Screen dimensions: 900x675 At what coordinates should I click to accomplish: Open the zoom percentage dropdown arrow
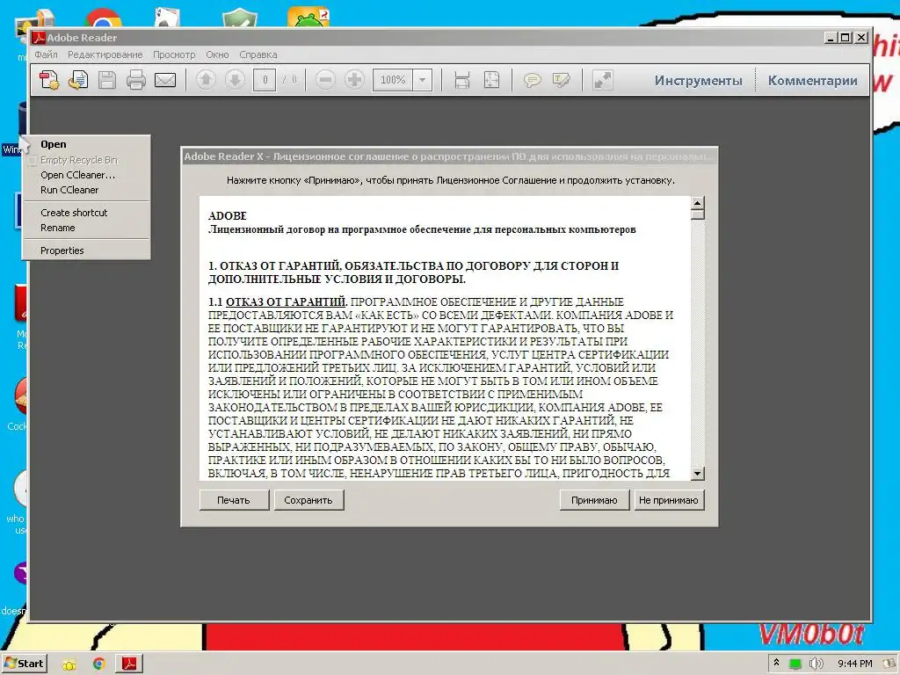423,80
